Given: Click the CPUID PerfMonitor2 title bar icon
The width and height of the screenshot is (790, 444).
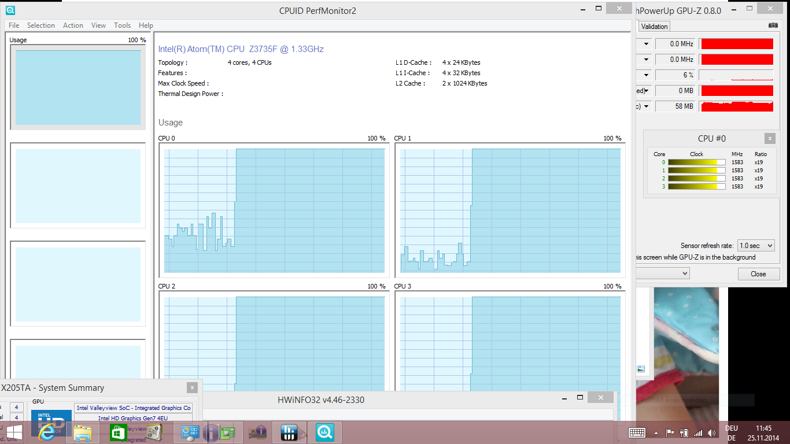Looking at the screenshot, I should pyautogui.click(x=10, y=10).
